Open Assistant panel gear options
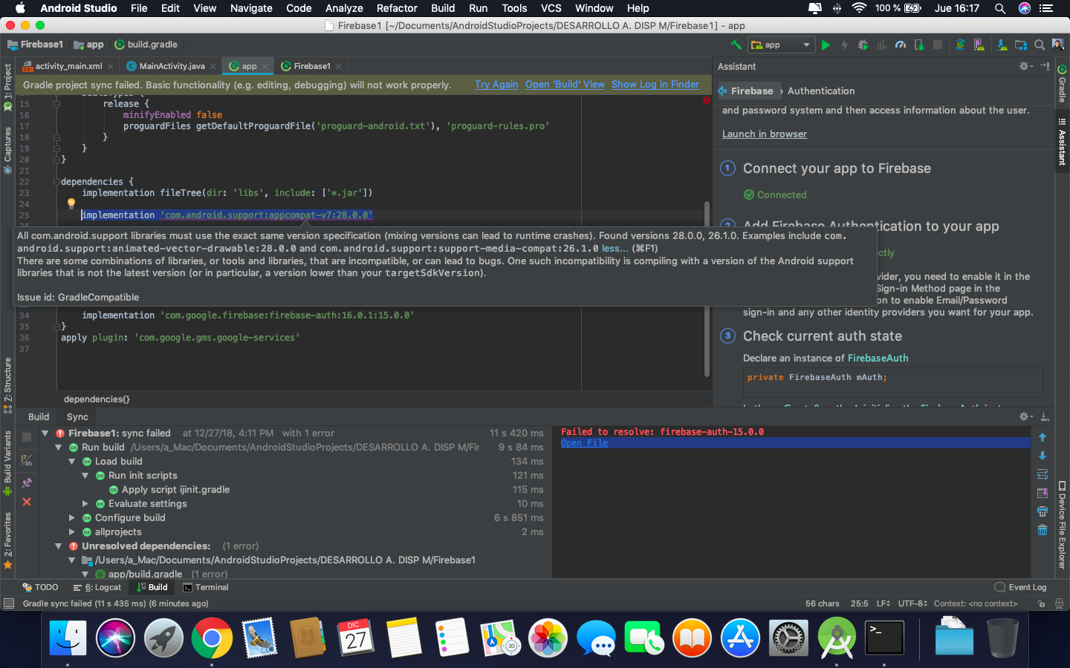The width and height of the screenshot is (1070, 668). pyautogui.click(x=1025, y=66)
